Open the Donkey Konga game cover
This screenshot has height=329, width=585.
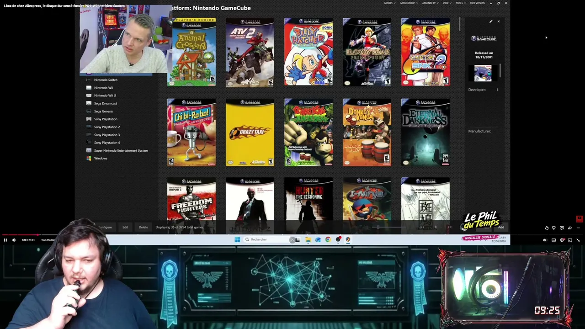[x=367, y=133]
